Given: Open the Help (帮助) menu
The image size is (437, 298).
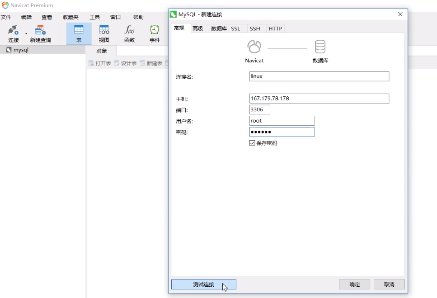Looking at the screenshot, I should (138, 17).
